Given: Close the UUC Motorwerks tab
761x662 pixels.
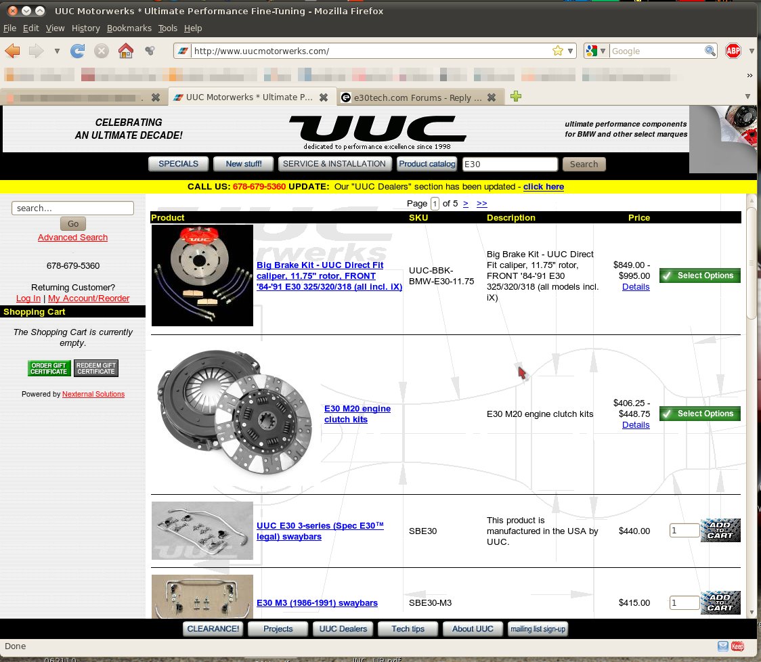Looking at the screenshot, I should pos(323,97).
